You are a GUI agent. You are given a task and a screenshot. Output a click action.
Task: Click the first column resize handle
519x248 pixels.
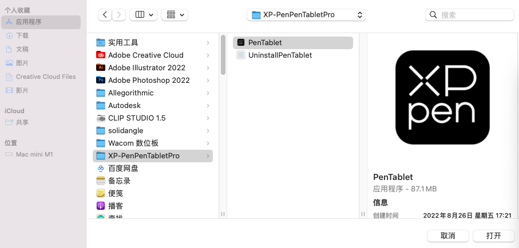tap(223, 214)
